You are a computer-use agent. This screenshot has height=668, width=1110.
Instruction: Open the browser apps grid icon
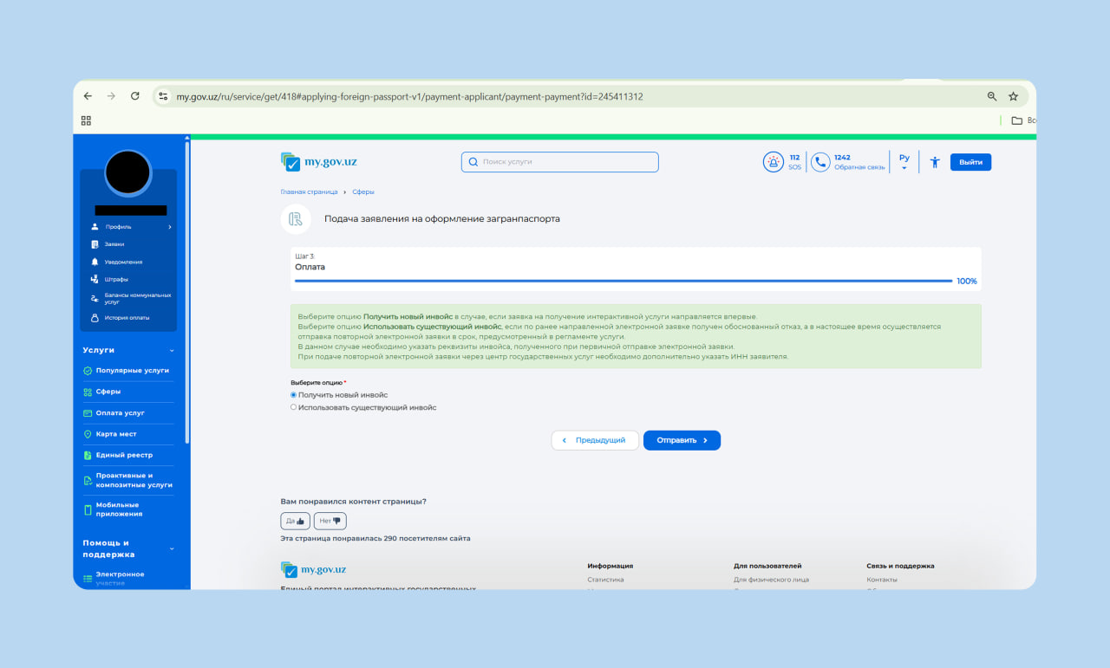[x=86, y=120]
